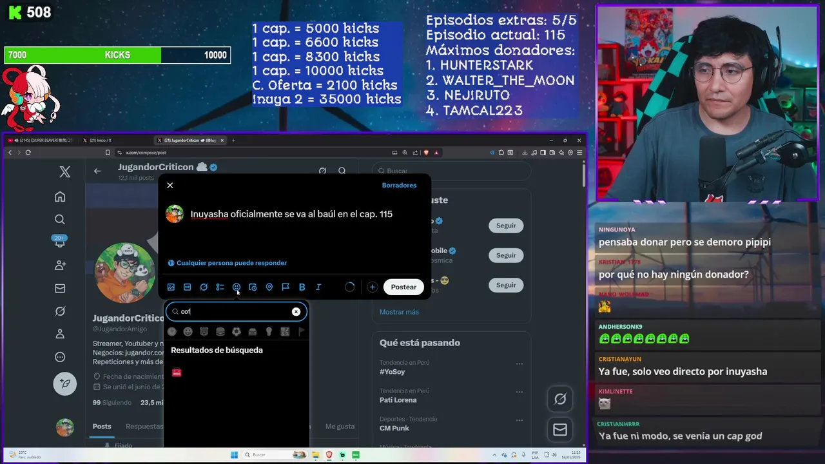Select the Smileys emoji category
The width and height of the screenshot is (825, 464).
click(x=188, y=331)
